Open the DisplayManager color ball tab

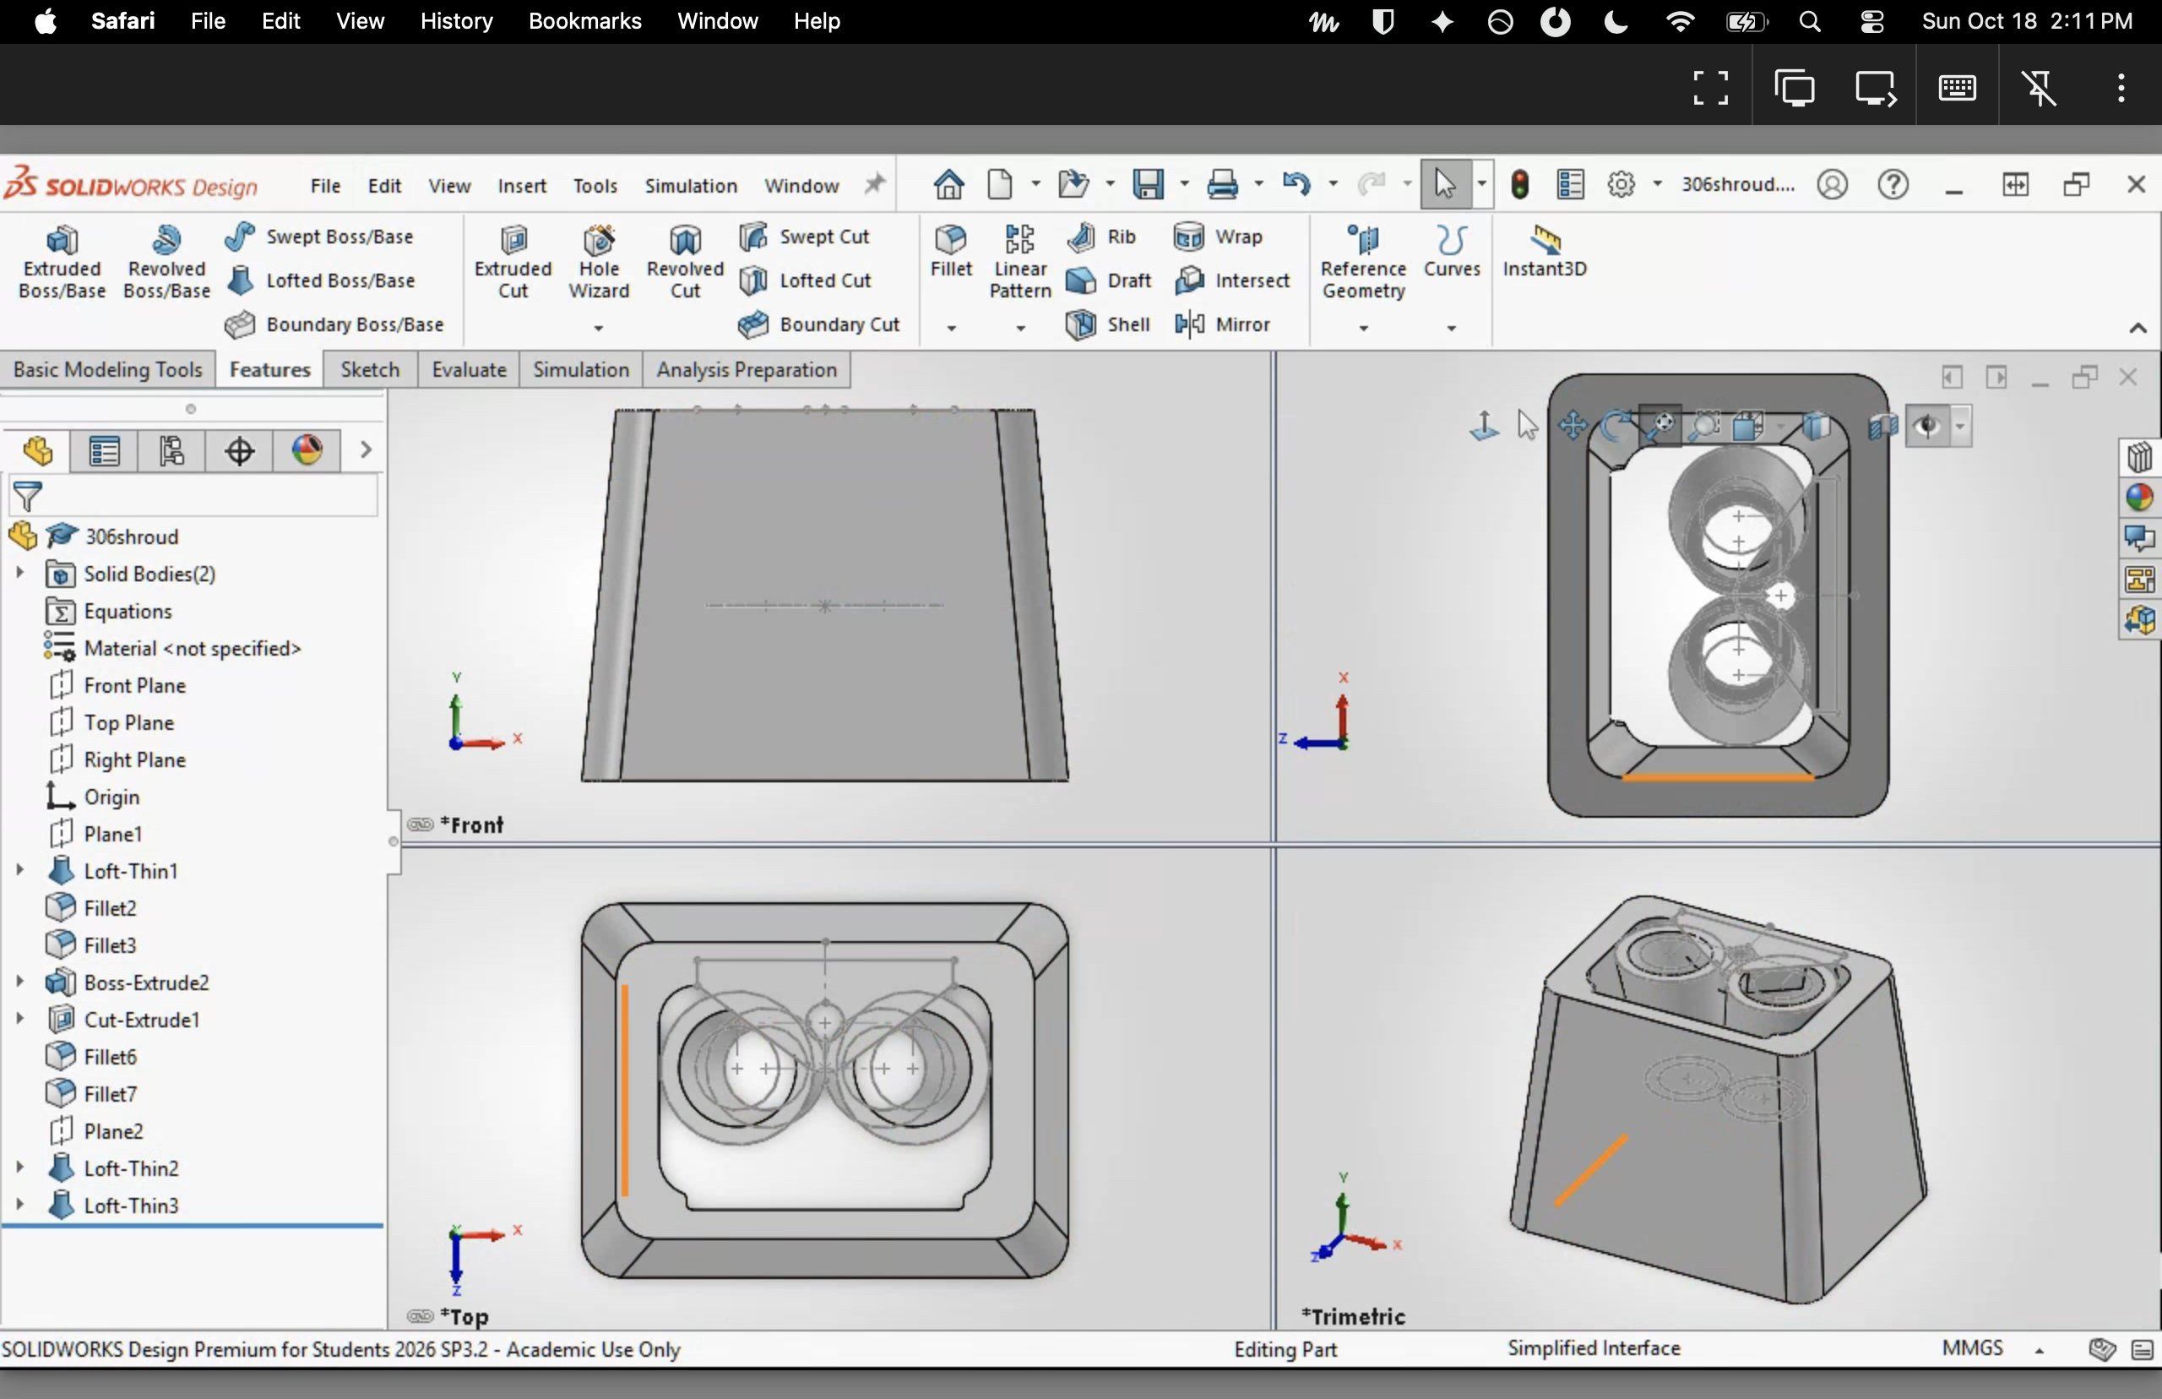pyautogui.click(x=307, y=450)
